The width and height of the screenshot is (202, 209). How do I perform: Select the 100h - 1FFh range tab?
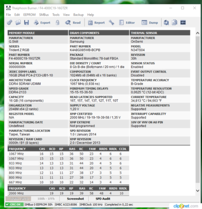[46, 199]
